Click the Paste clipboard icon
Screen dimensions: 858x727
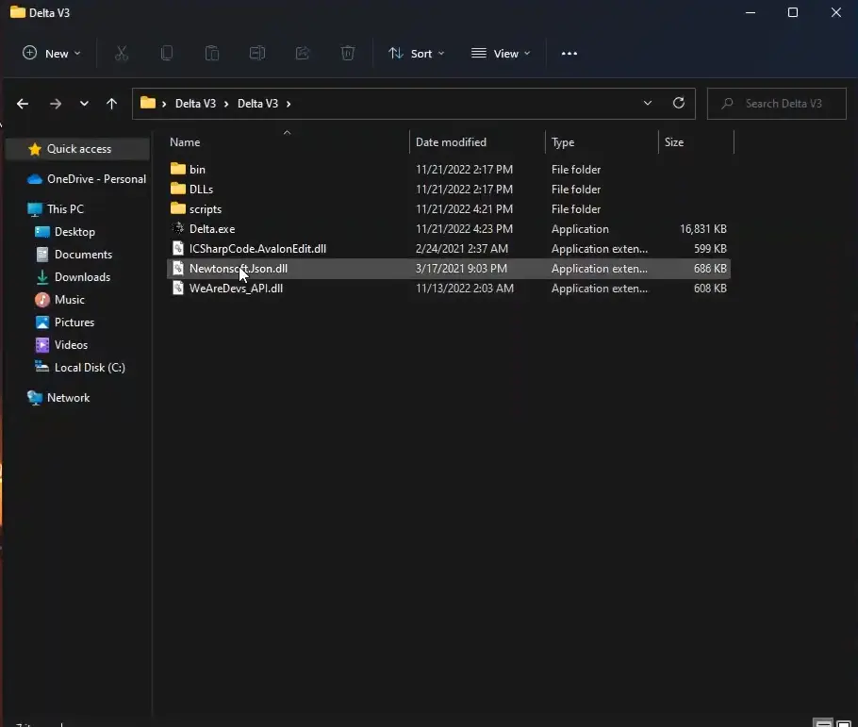[x=212, y=54]
